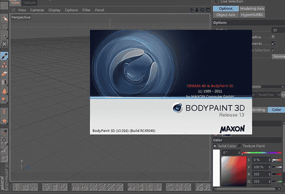Click the HyperNURBS button

coord(251,15)
